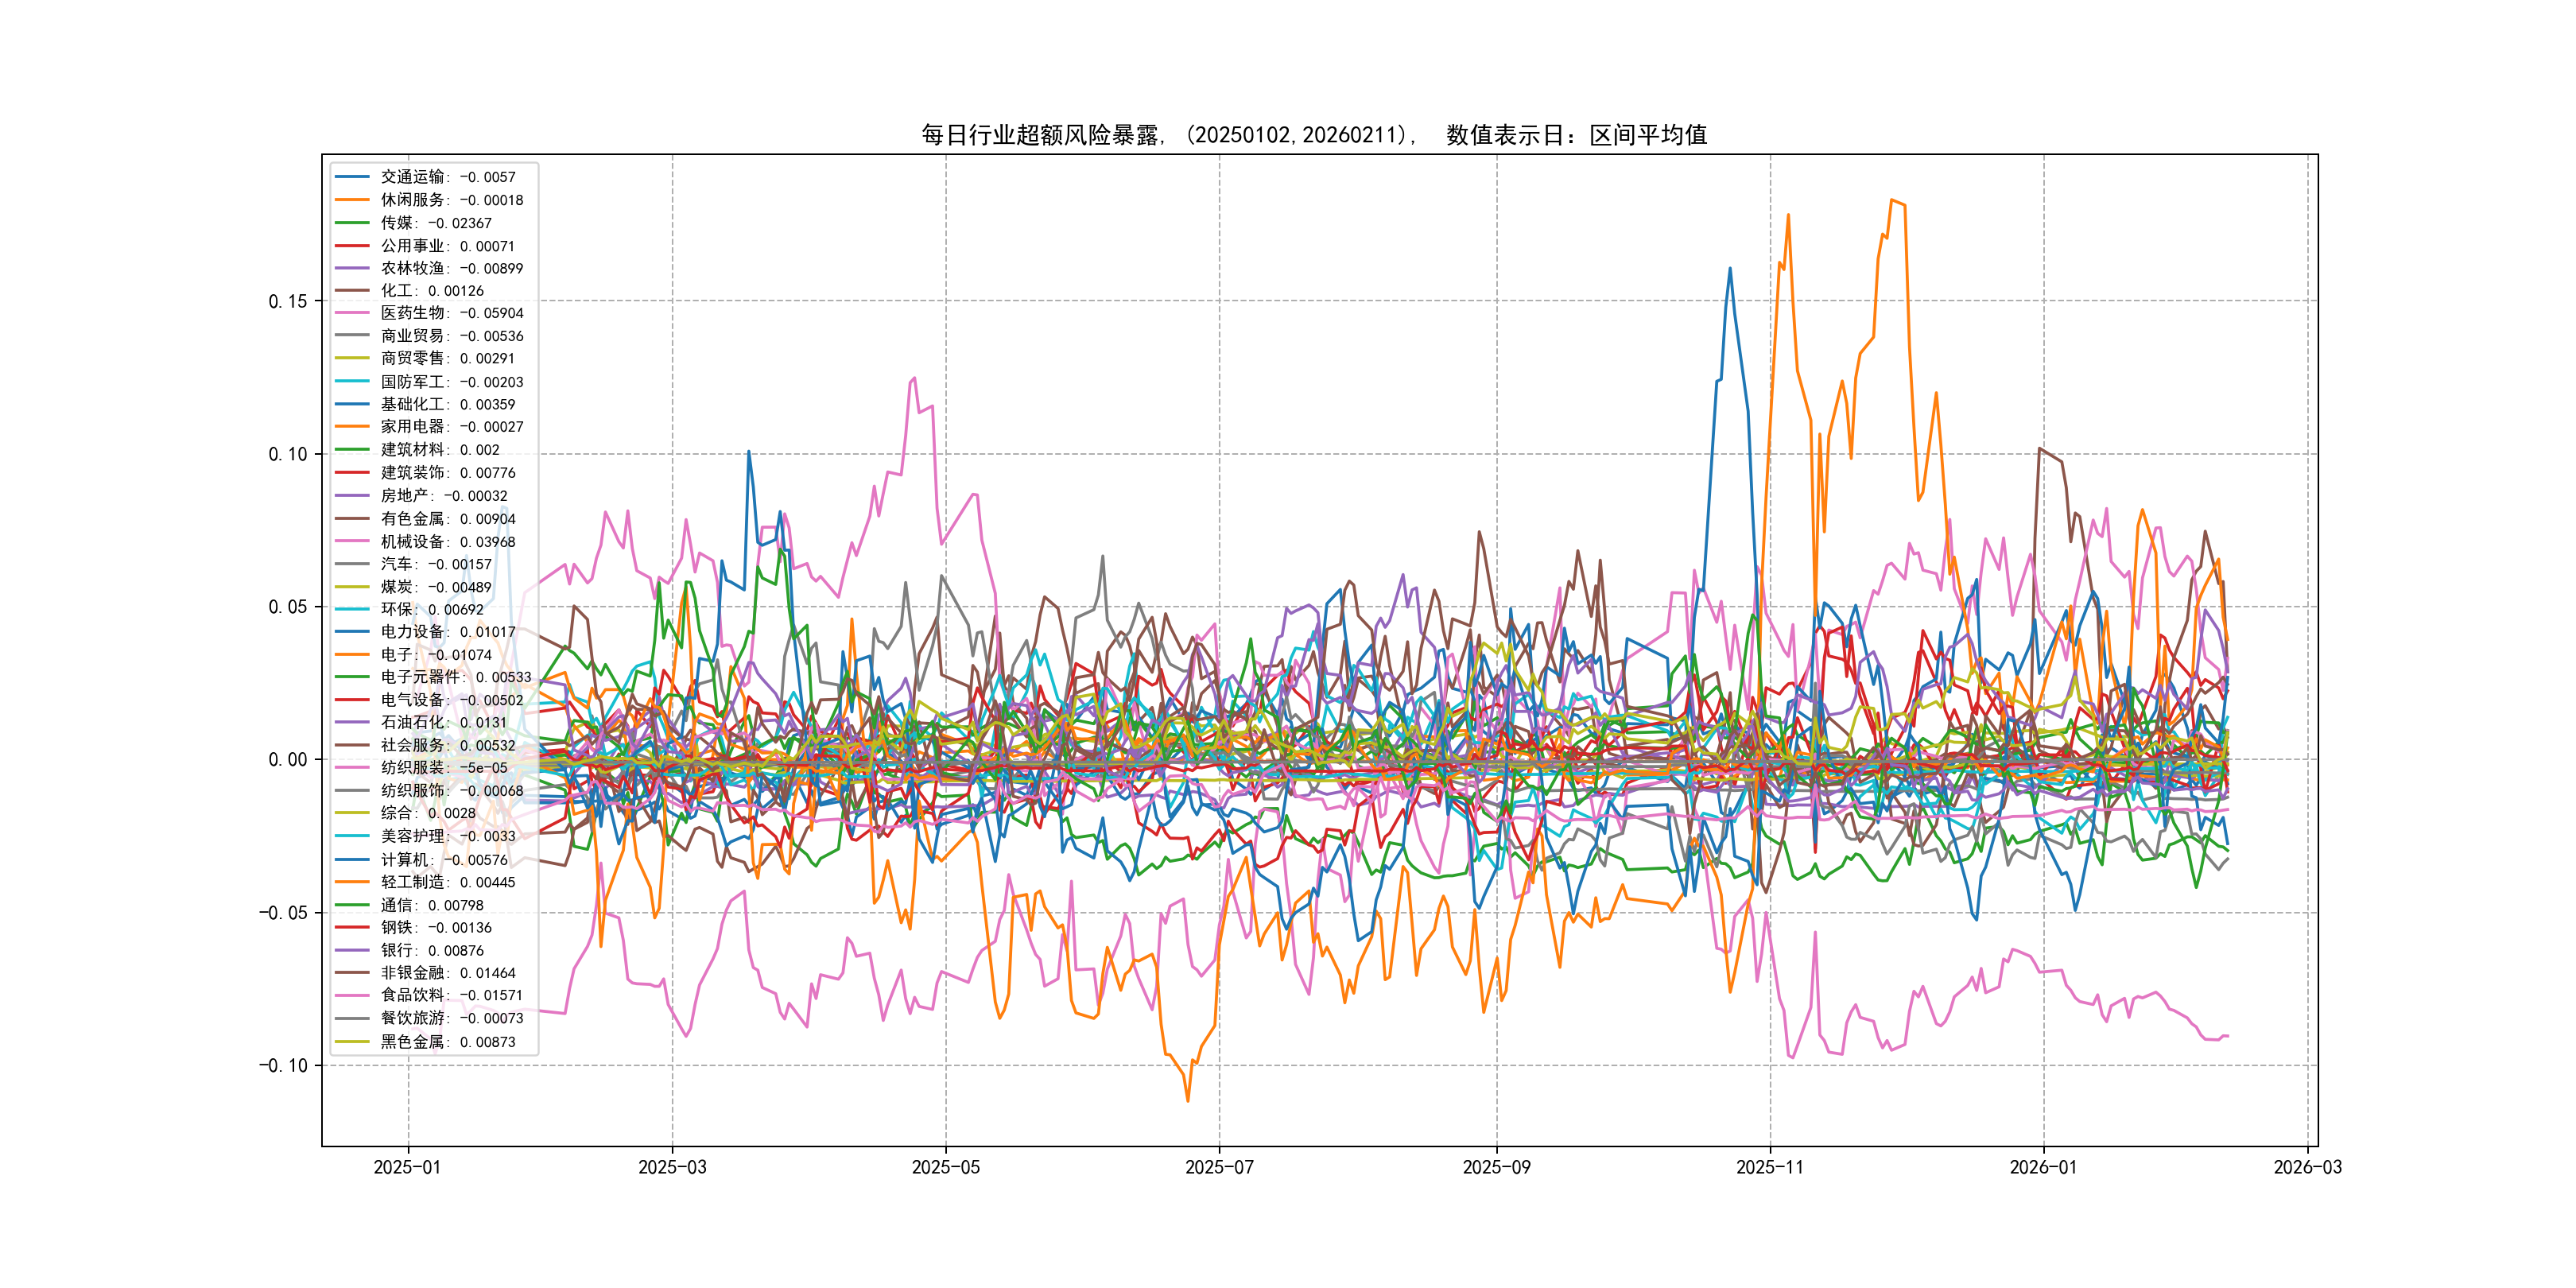Click the 传媒 legend line swatch
The height and width of the screenshot is (1288, 2576).
[x=352, y=223]
